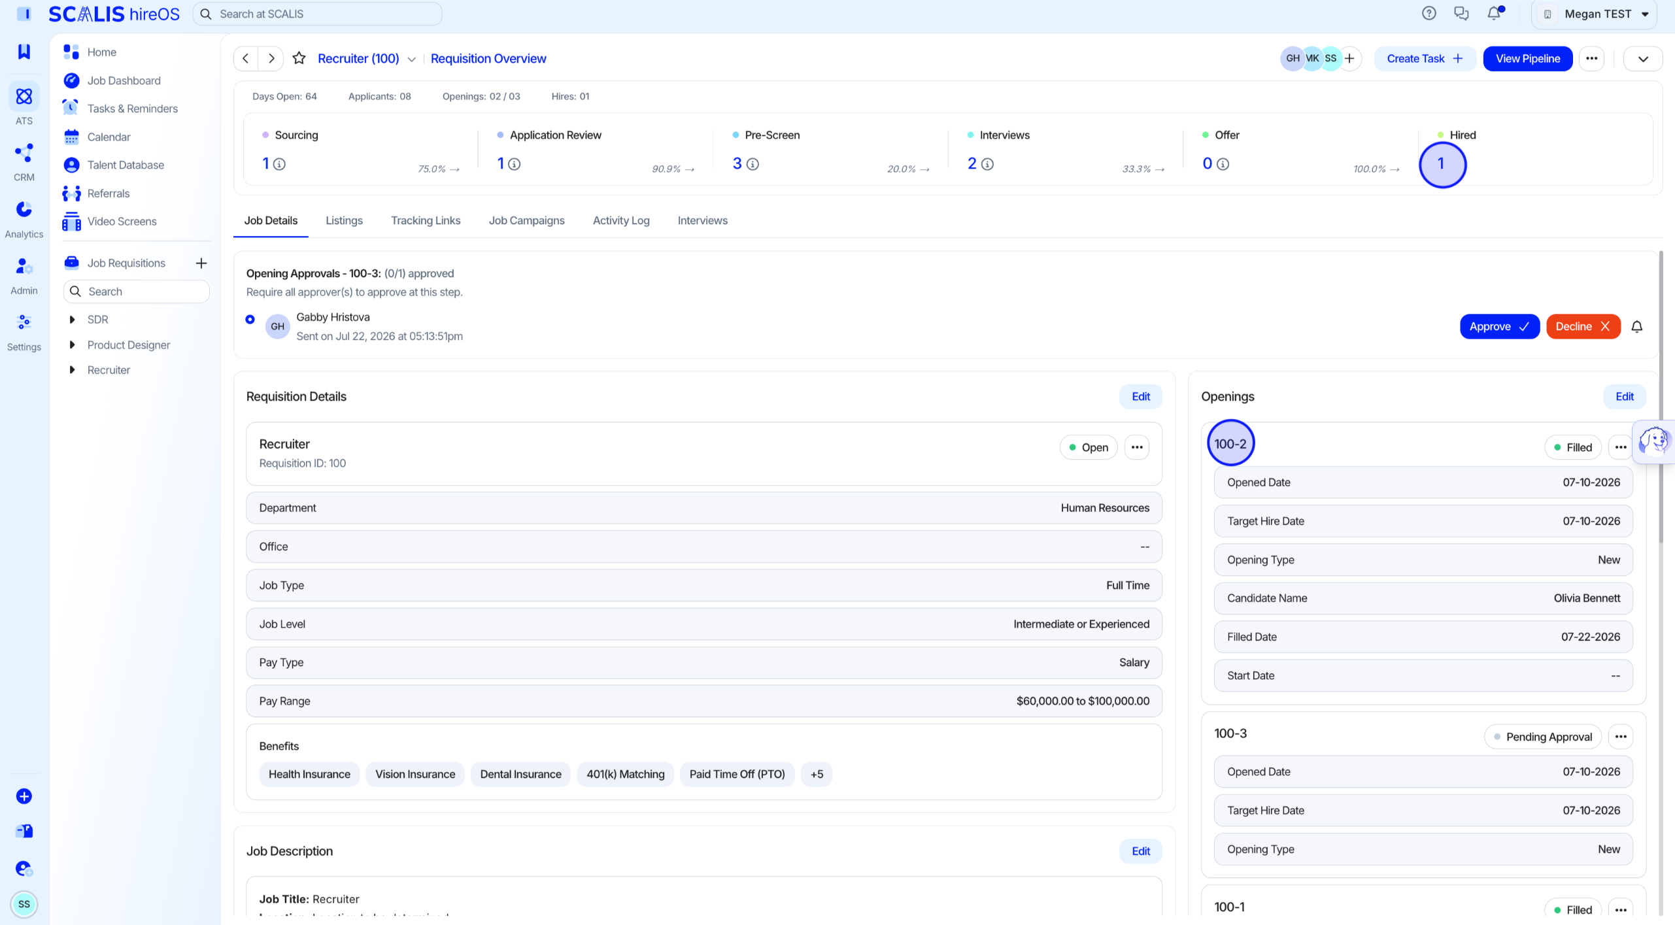Click the Health Insurance benefit chip
This screenshot has width=1675, height=925.
(309, 774)
